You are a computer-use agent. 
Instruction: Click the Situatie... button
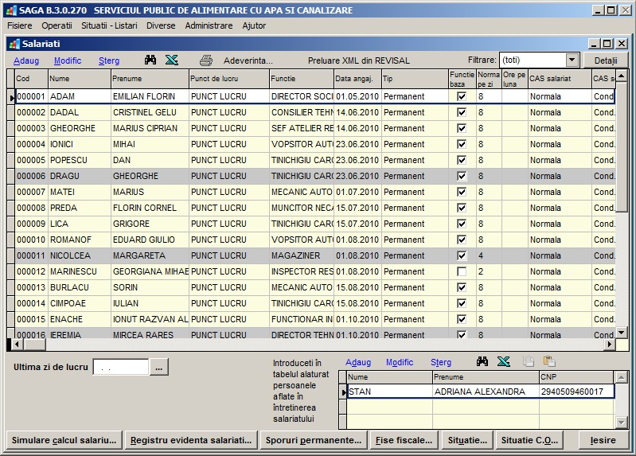(467, 440)
